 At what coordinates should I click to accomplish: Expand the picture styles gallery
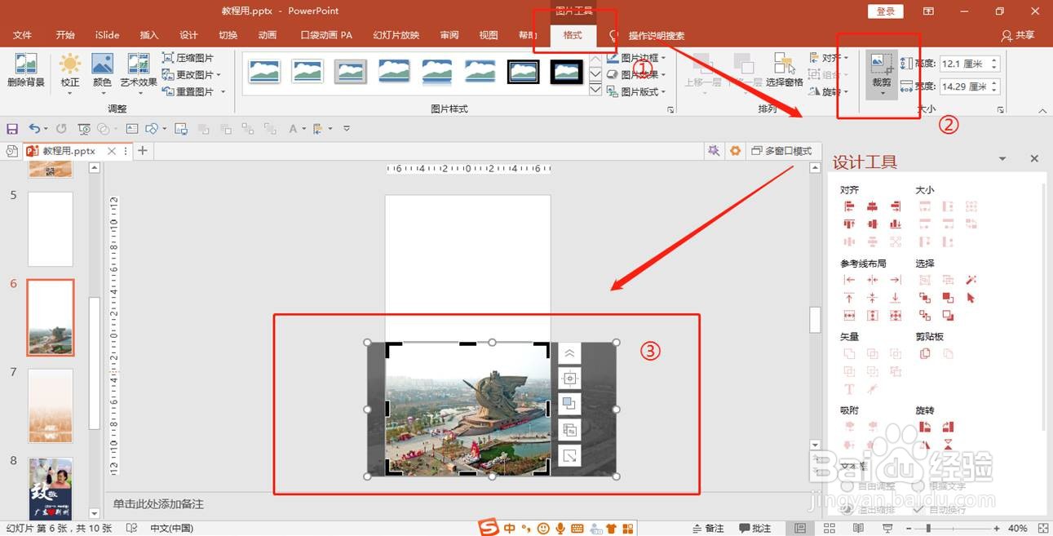595,90
